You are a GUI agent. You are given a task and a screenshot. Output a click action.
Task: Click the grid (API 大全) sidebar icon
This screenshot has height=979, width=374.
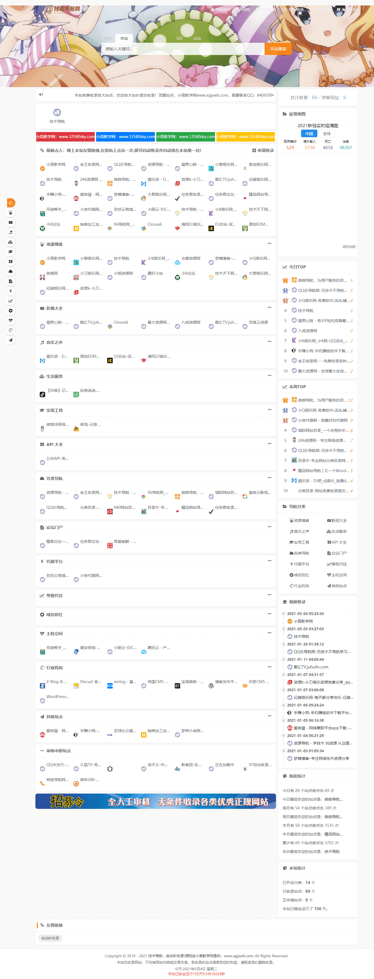(11, 261)
